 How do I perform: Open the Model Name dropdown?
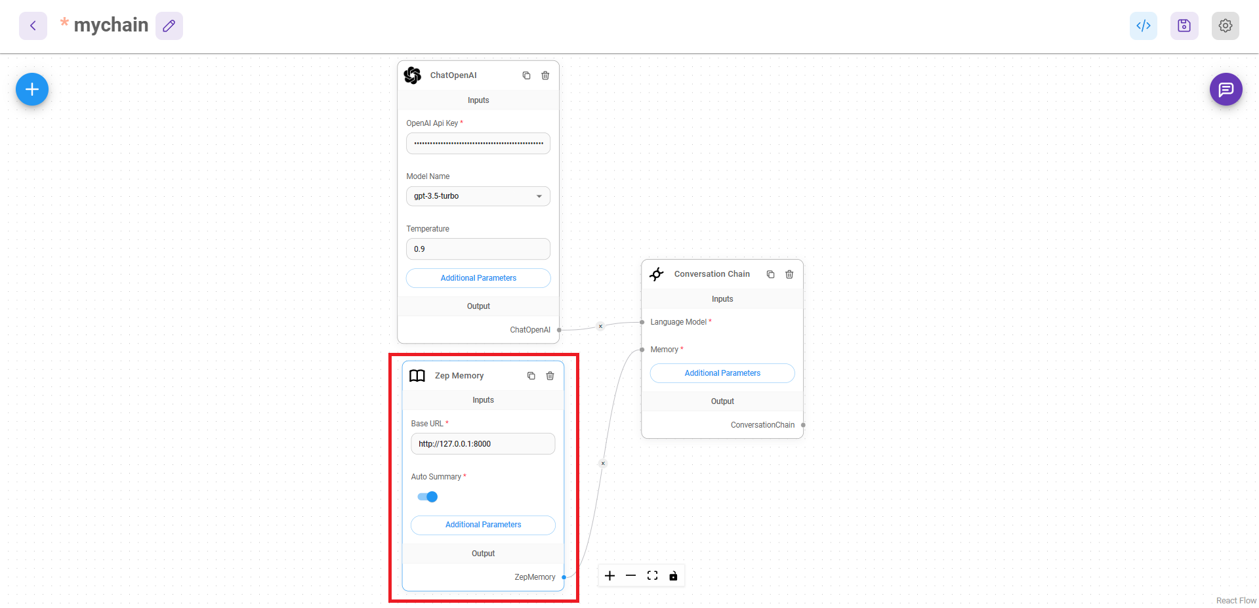click(x=478, y=196)
